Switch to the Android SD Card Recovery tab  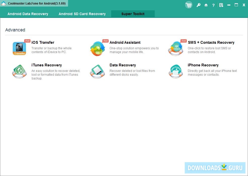tap(82, 14)
